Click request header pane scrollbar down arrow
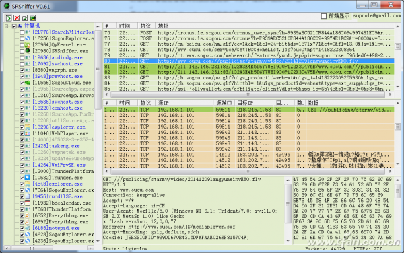This screenshot has height=253, width=404. pyautogui.click(x=288, y=241)
